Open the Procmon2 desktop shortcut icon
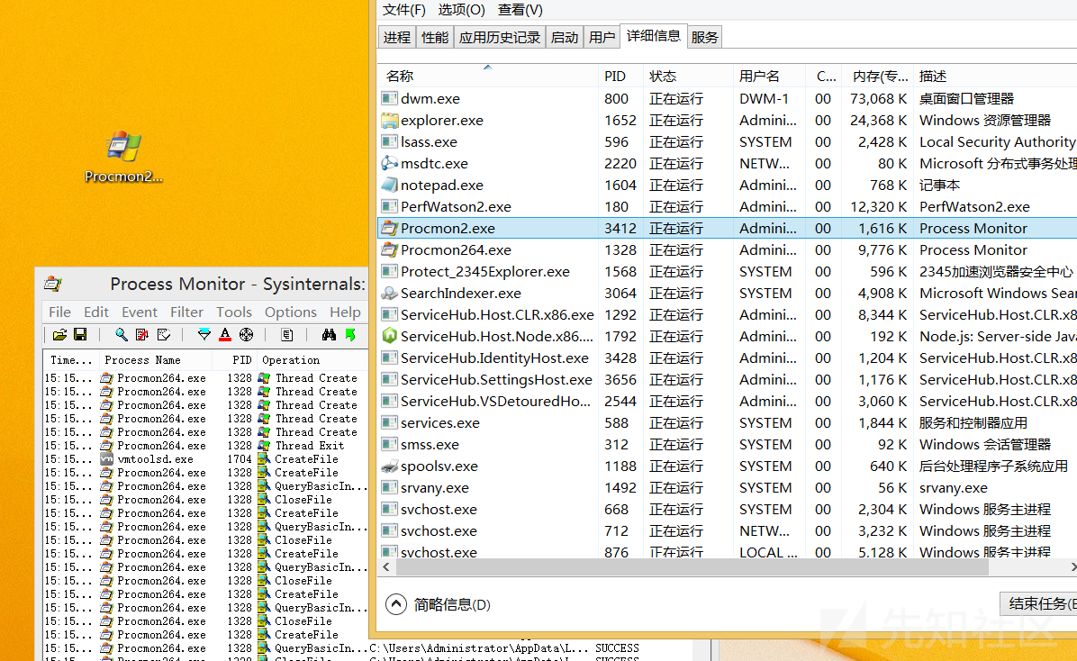The image size is (1077, 661). (123, 149)
